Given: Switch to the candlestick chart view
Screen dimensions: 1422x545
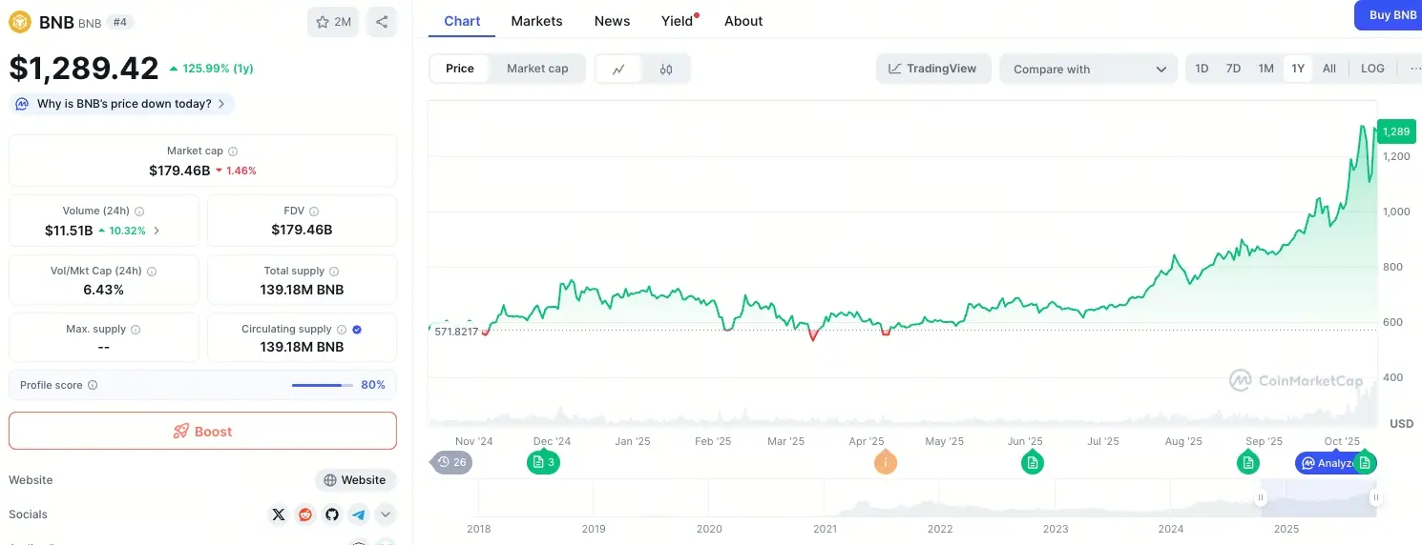Looking at the screenshot, I should pyautogui.click(x=666, y=69).
